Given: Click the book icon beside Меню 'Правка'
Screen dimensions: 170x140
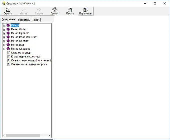Looking at the screenshot, I should pyautogui.click(x=8, y=33).
